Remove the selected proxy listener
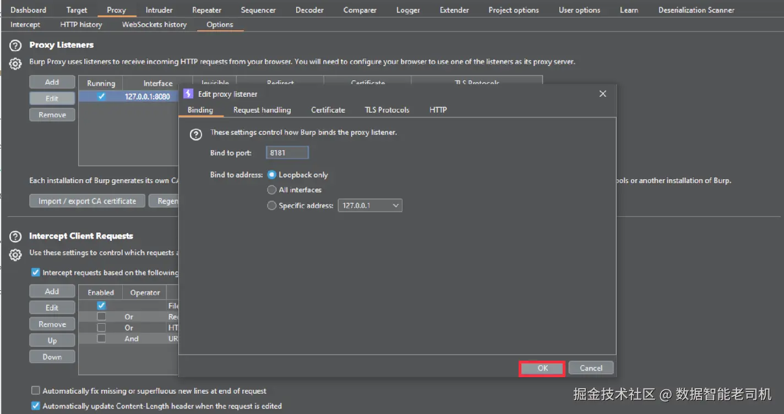The width and height of the screenshot is (784, 414). (x=52, y=115)
